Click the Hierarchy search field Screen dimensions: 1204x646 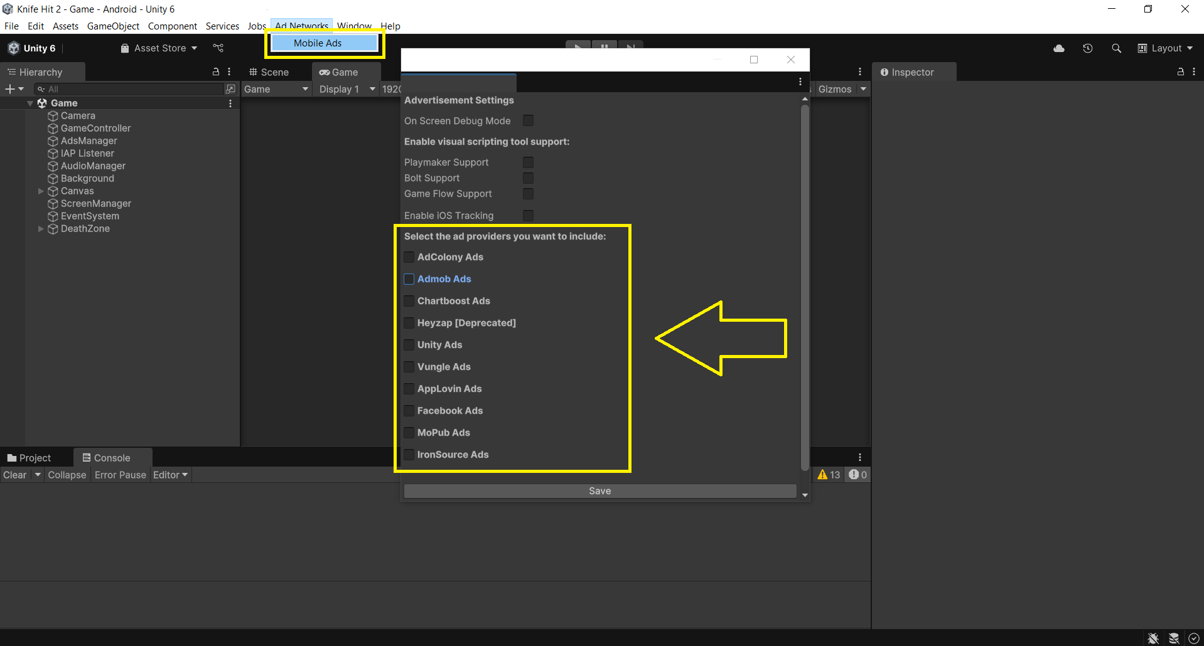[132, 89]
